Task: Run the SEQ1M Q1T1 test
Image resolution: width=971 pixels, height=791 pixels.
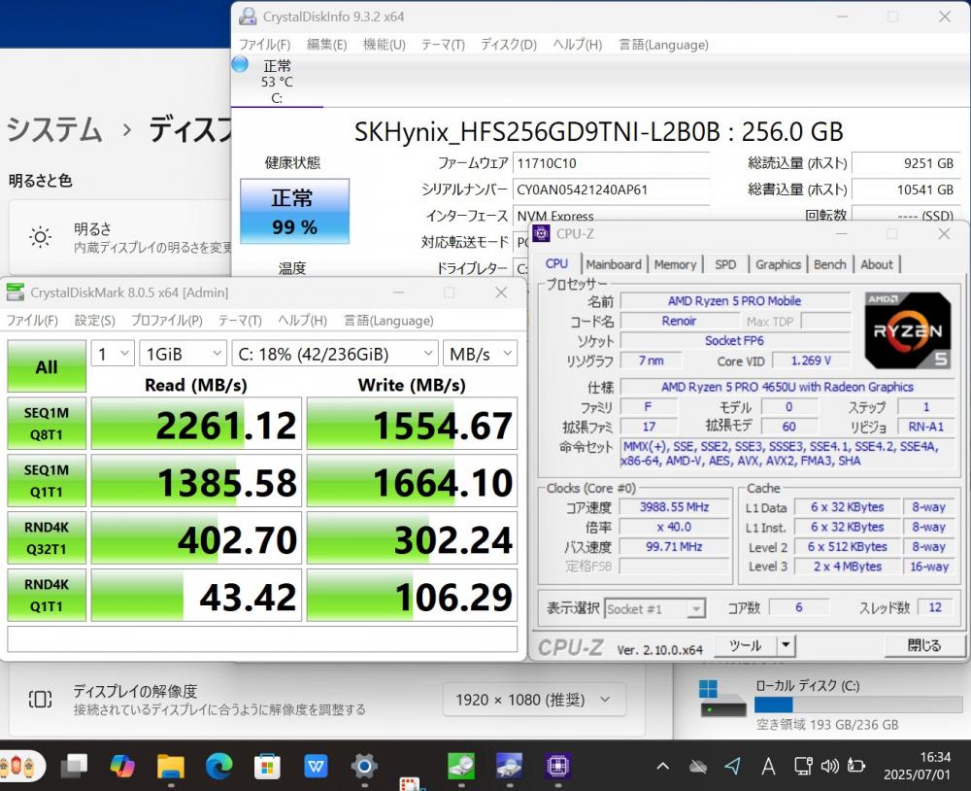Action: [47, 480]
